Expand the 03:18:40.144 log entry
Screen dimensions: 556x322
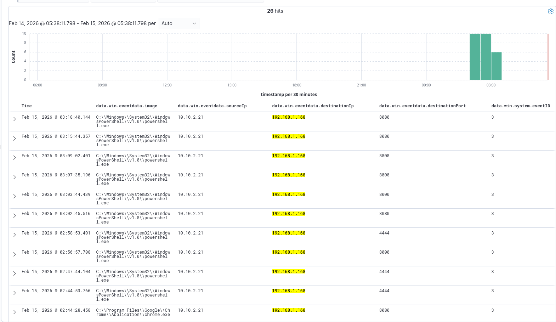coord(15,119)
